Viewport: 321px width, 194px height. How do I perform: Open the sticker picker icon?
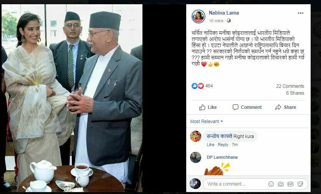coord(300,184)
